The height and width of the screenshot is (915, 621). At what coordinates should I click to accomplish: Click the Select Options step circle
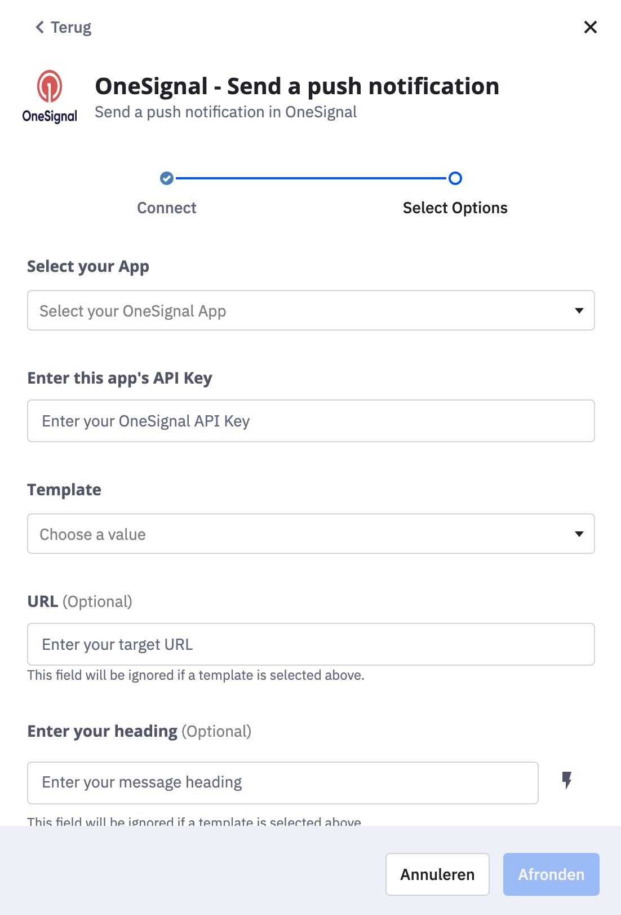pyautogui.click(x=455, y=178)
